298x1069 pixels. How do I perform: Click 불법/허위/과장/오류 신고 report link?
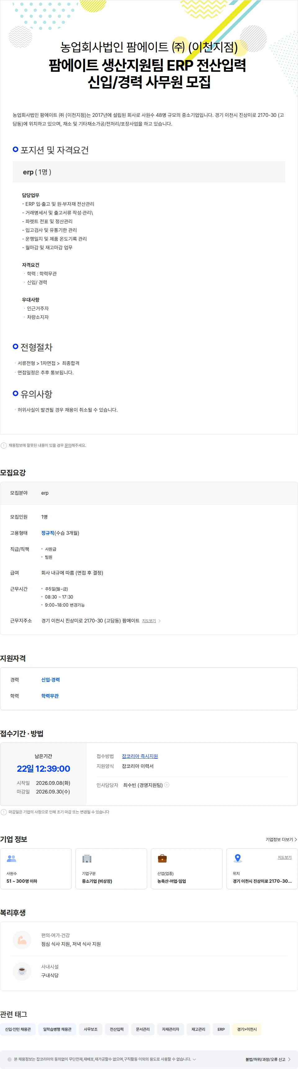coord(265,1059)
